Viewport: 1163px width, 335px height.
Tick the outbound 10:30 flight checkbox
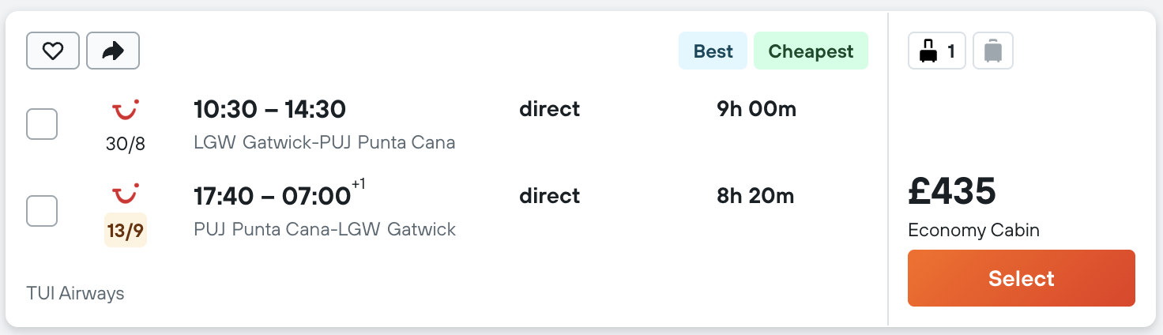coord(42,124)
